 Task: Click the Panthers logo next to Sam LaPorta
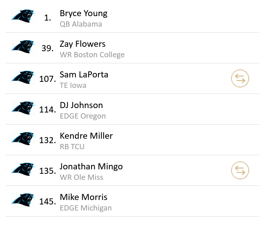point(23,77)
